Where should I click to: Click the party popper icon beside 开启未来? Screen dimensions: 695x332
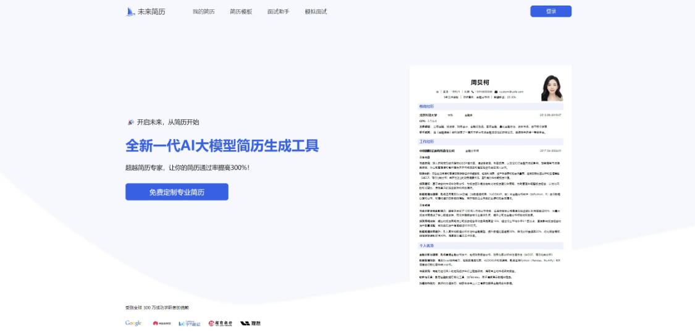pyautogui.click(x=130, y=122)
